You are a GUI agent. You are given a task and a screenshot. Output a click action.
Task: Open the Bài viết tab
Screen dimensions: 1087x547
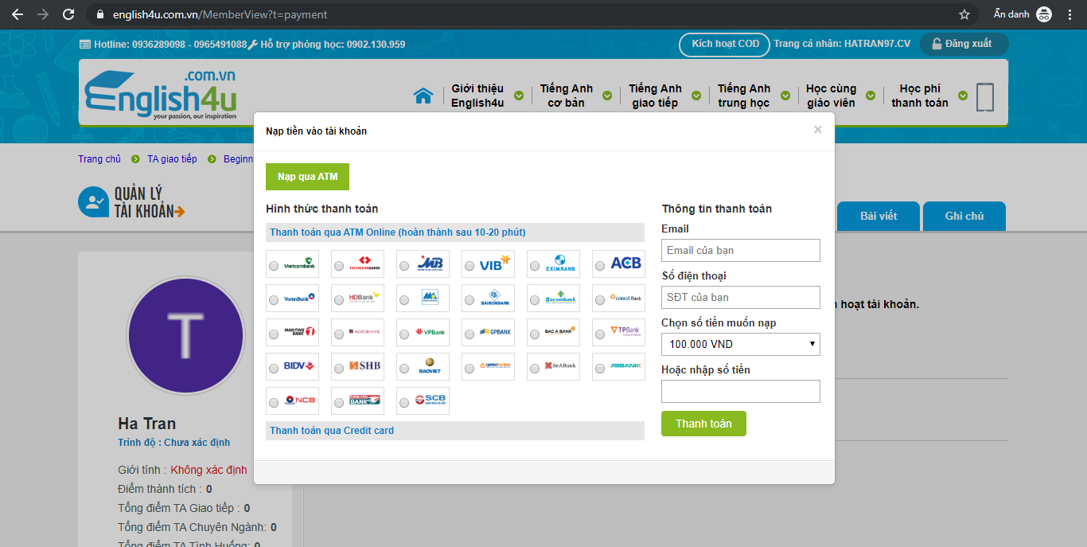point(879,216)
